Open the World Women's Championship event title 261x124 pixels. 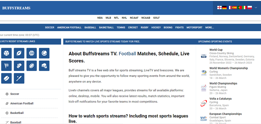[229, 68]
